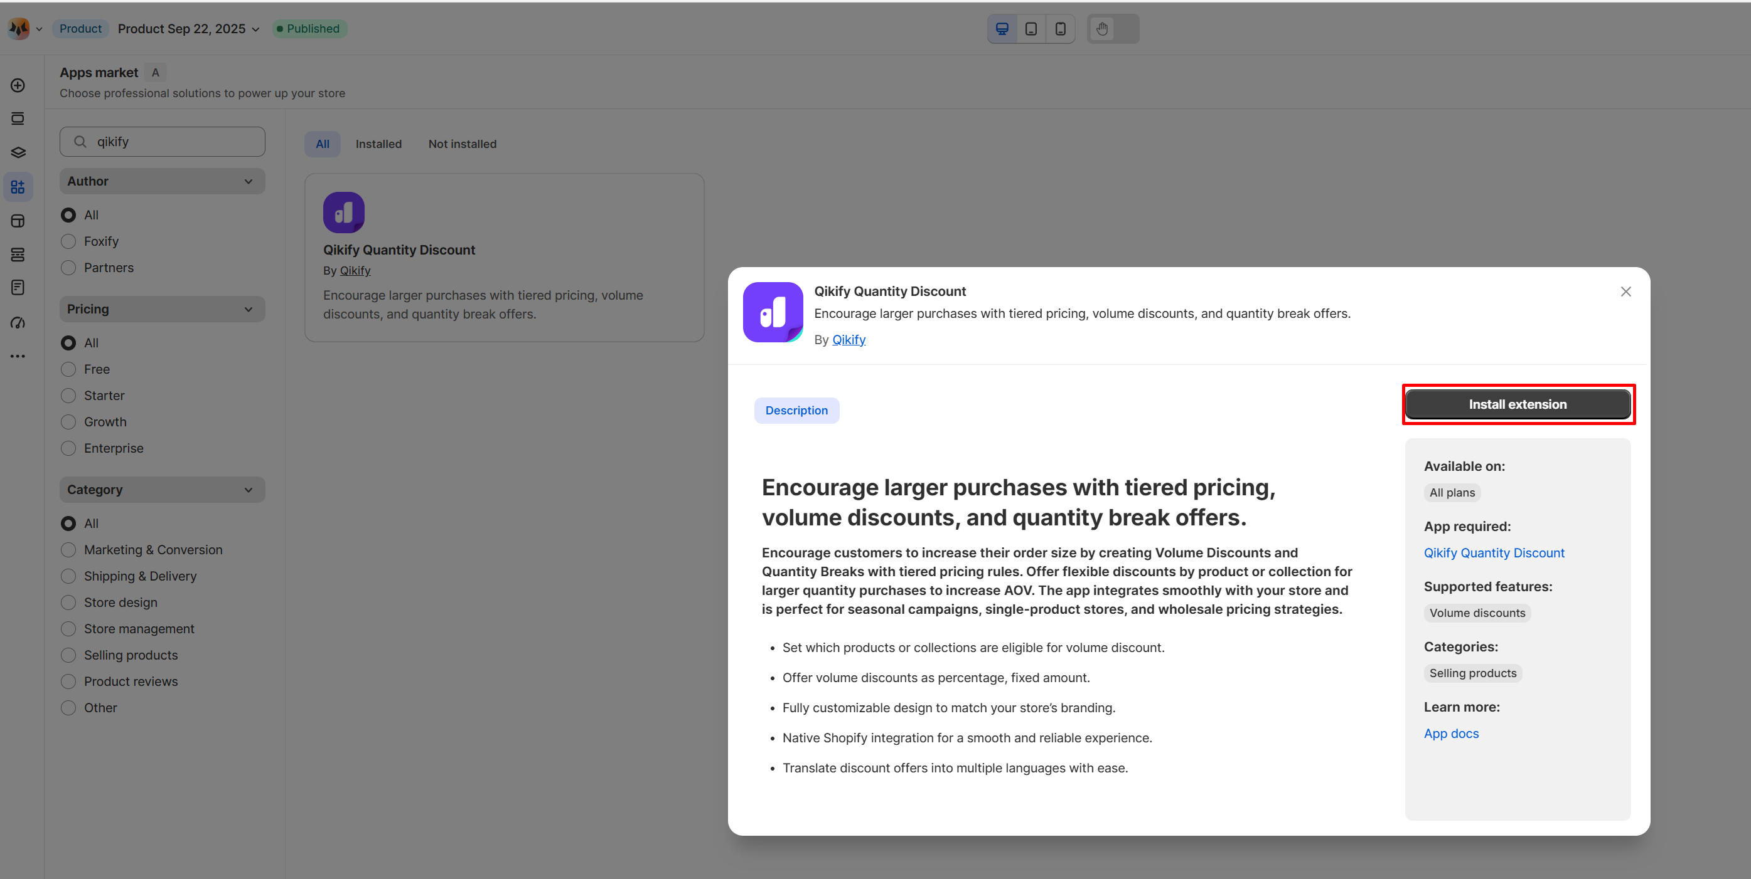
Task: Open the Product Sep 22, 2025 page dropdown
Action: (x=188, y=29)
